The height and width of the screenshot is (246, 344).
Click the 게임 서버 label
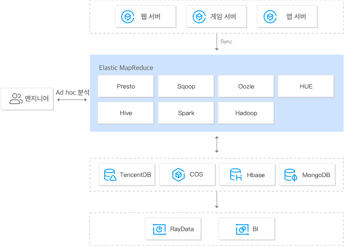(x=223, y=16)
